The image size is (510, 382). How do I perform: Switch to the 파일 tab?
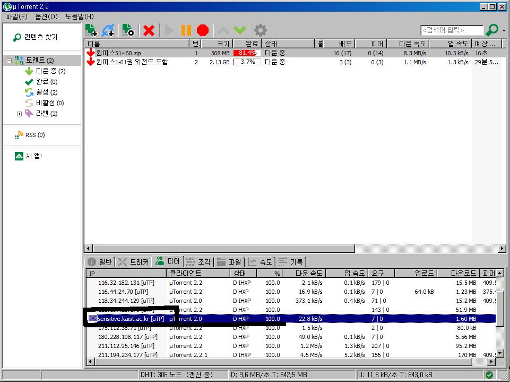229,261
